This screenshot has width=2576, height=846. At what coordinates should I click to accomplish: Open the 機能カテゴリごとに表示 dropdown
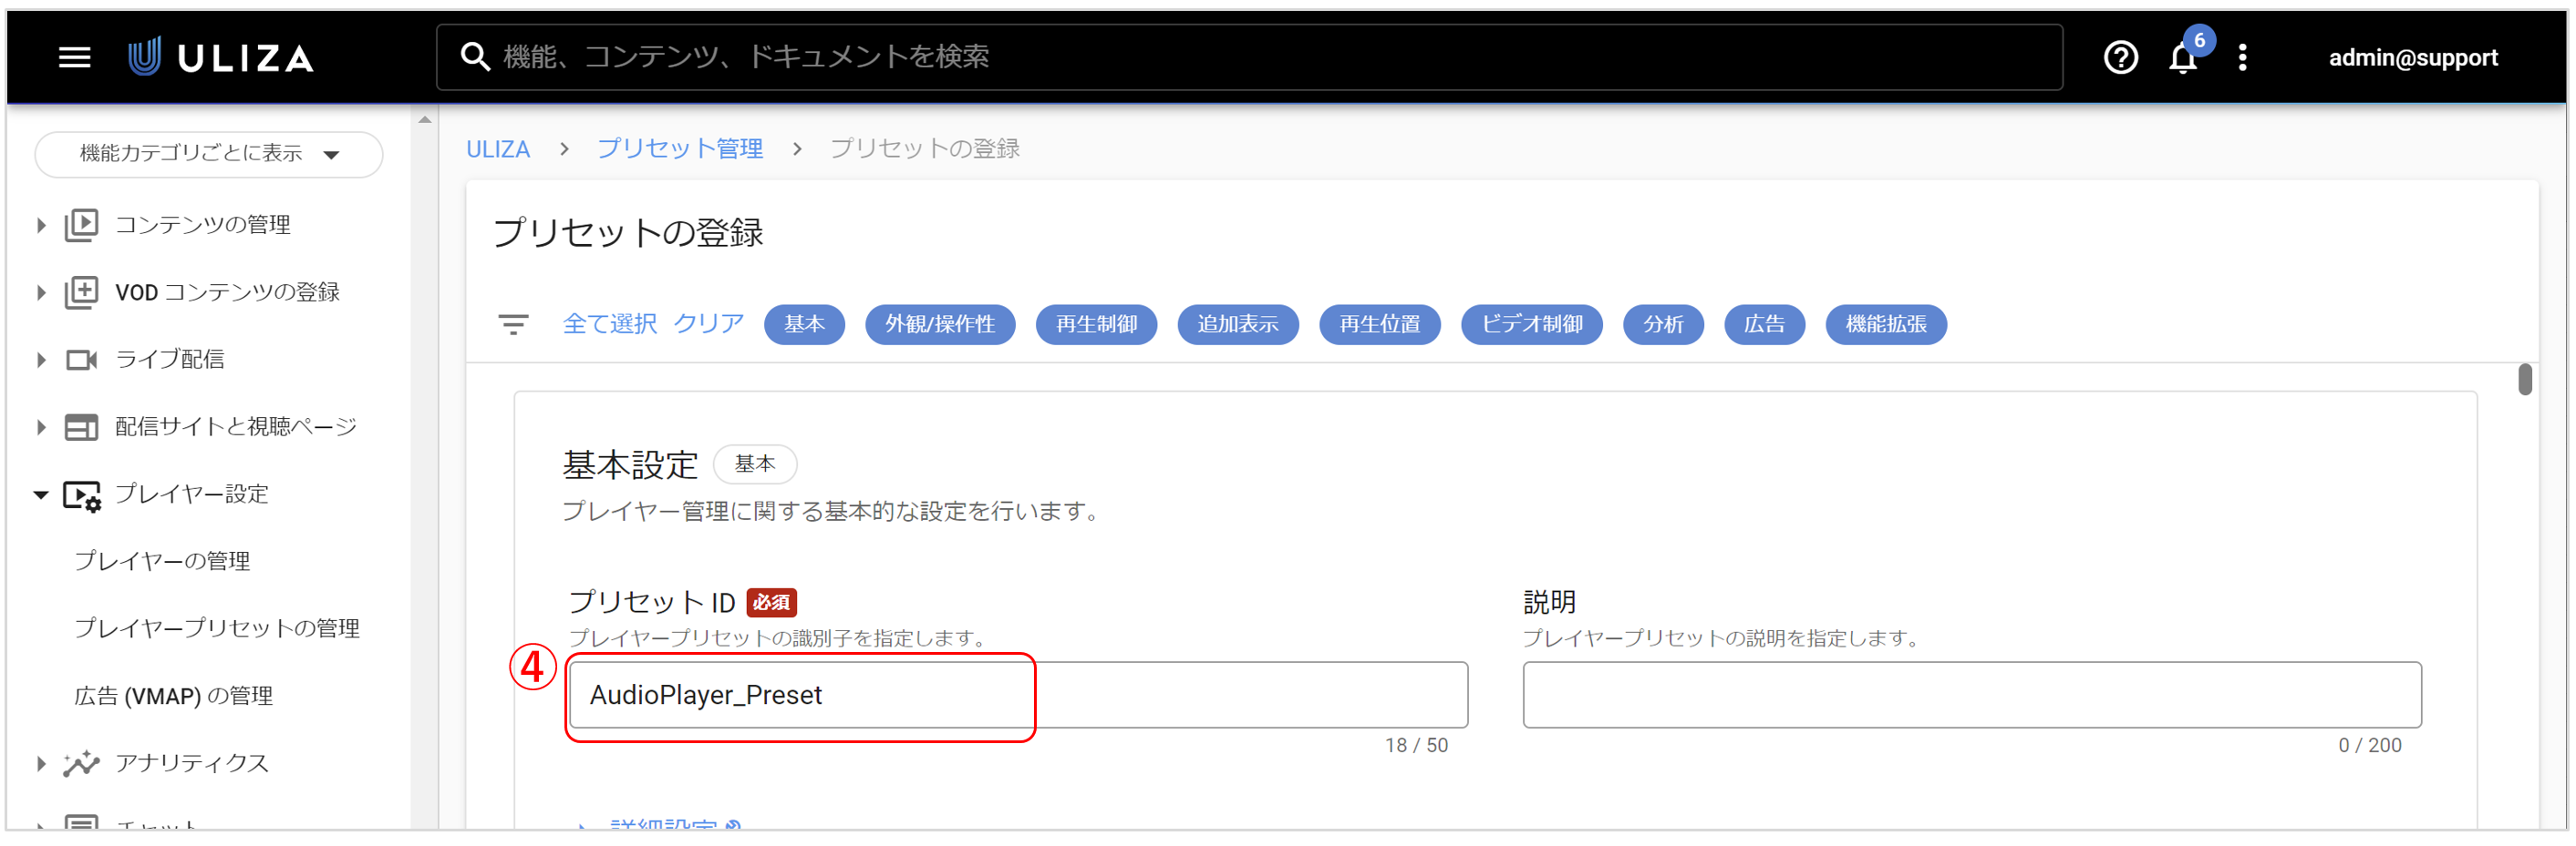[x=209, y=154]
